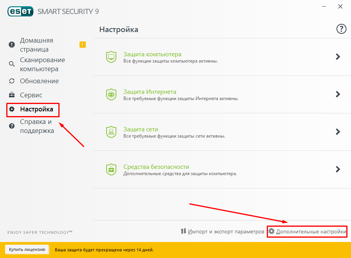Open Сканирование компьютера in the sidebar
This screenshot has width=351, height=258.
point(42,64)
